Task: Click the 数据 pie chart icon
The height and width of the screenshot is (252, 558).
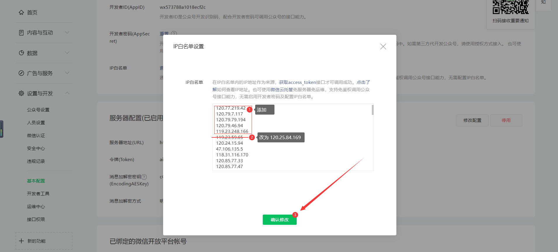Action: [x=21, y=53]
